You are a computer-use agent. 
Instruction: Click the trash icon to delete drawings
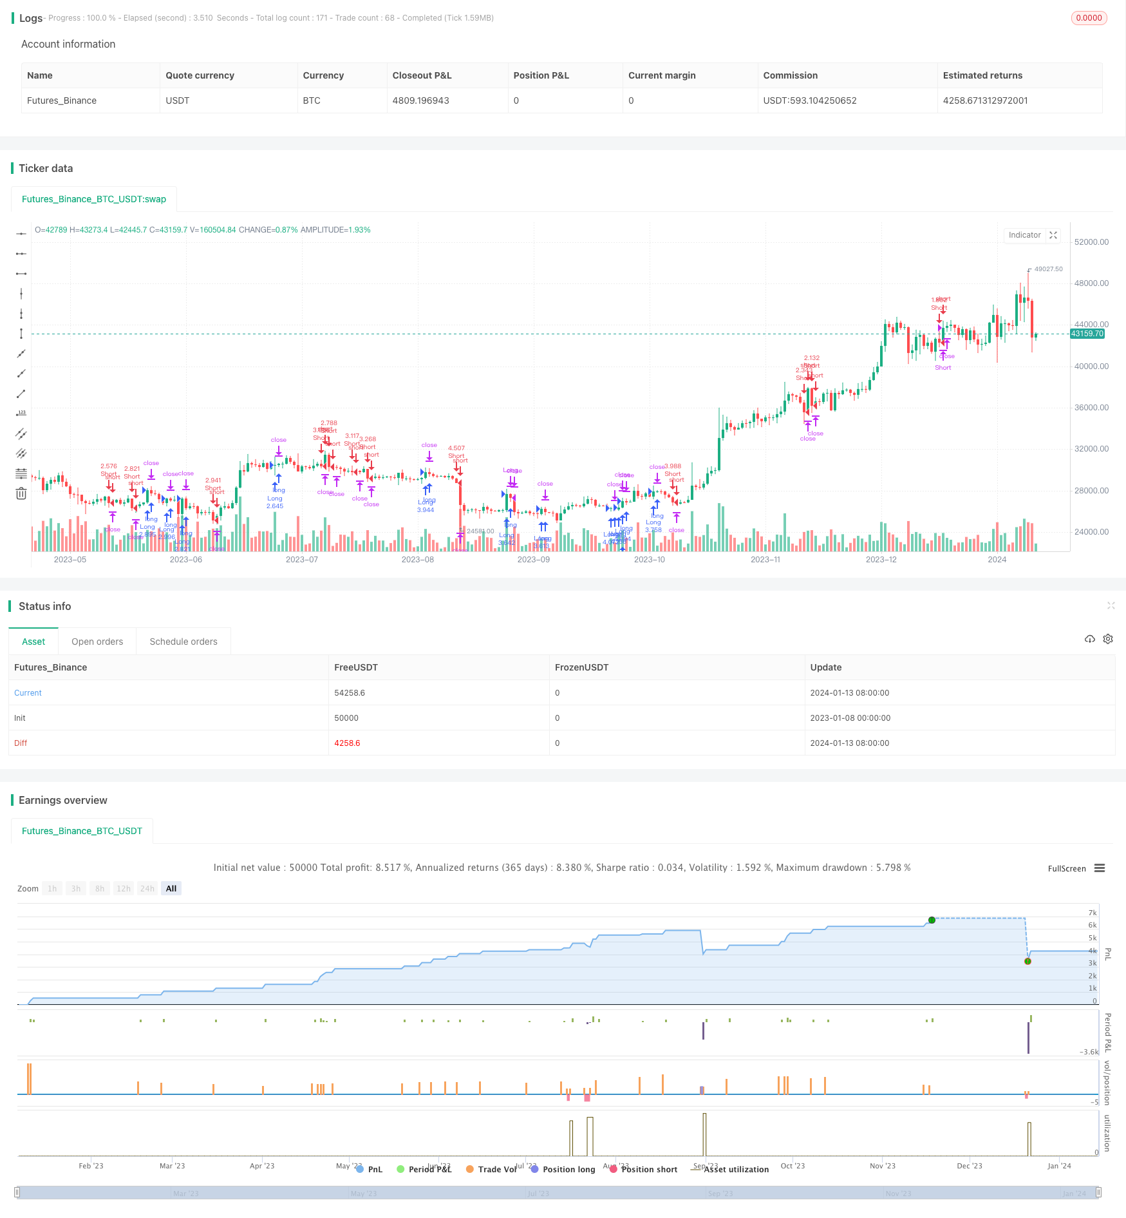tap(21, 493)
